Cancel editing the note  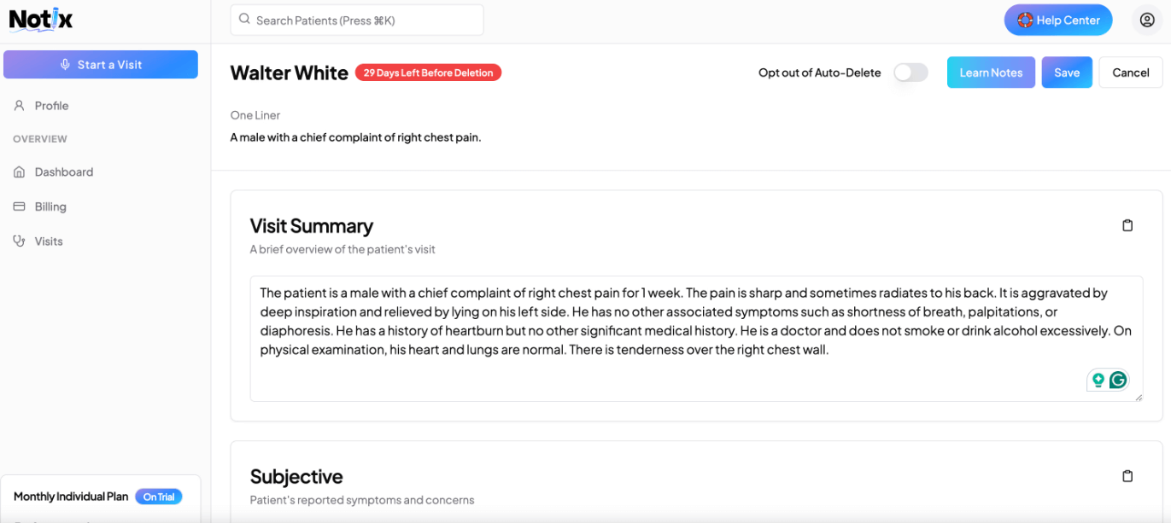1130,73
